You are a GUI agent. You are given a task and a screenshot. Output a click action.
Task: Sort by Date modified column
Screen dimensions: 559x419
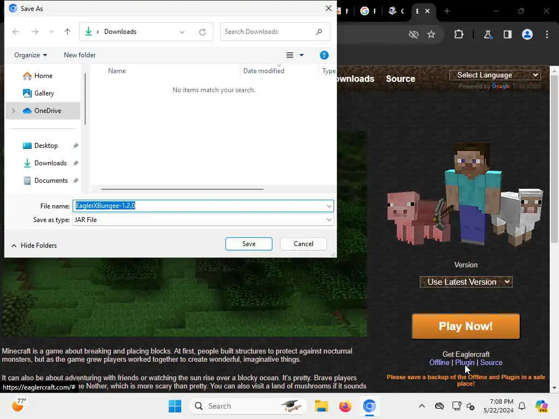click(x=264, y=70)
